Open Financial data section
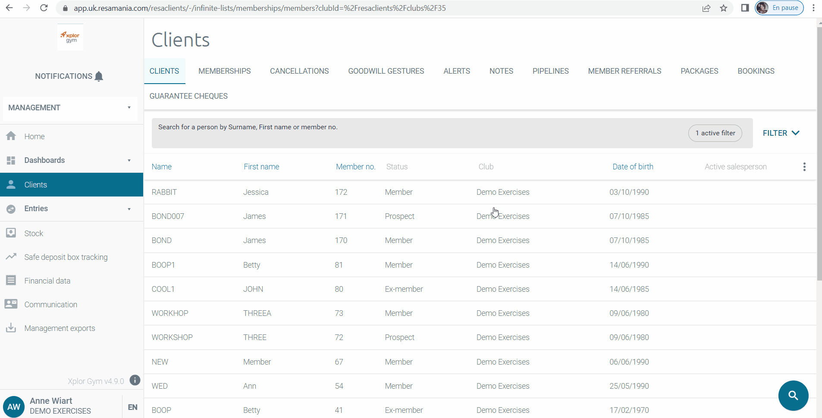Viewport: 822px width, 418px height. tap(47, 281)
